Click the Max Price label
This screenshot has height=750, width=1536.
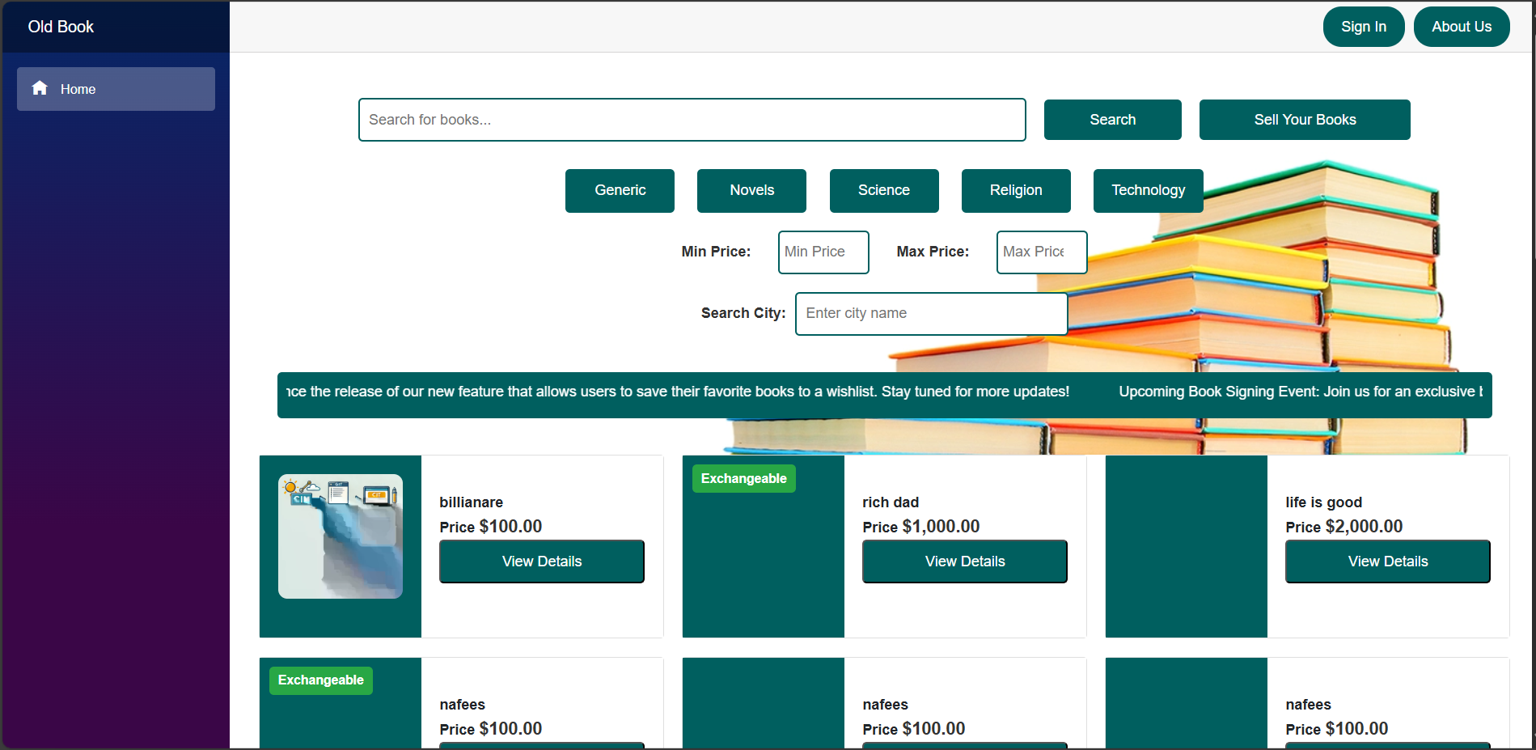pos(933,252)
